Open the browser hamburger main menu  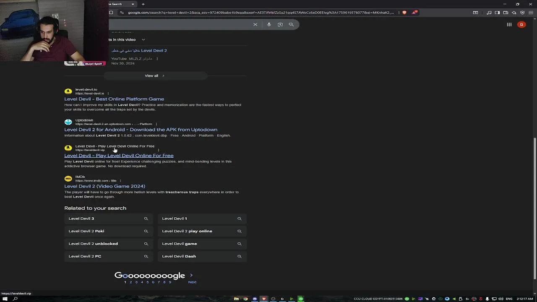point(531,13)
